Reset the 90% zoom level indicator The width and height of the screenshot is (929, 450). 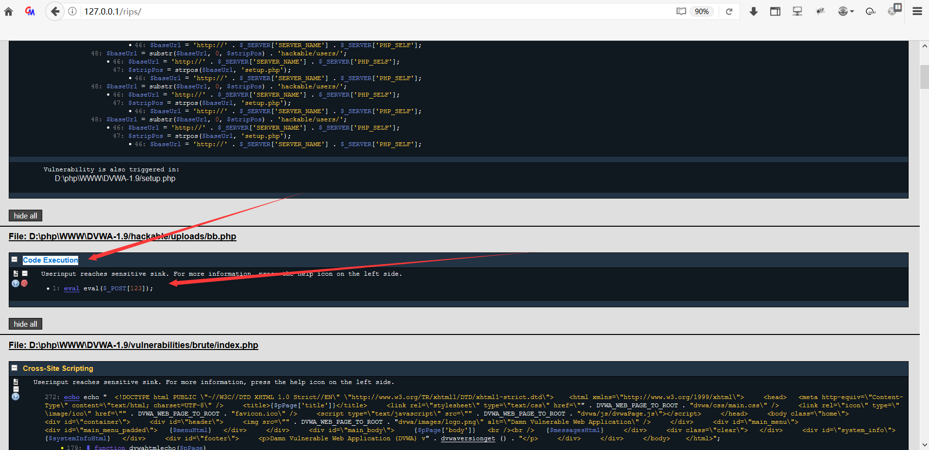point(702,11)
